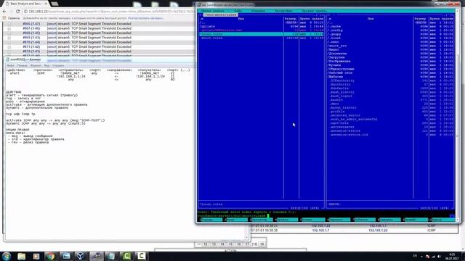Open the Левая панель menu in Midnight Commander
The width and height of the screenshot is (465, 261).
[213, 11]
